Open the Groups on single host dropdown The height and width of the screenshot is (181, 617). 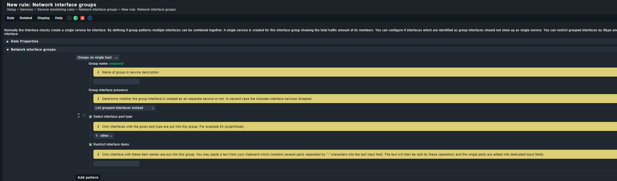pyautogui.click(x=97, y=58)
